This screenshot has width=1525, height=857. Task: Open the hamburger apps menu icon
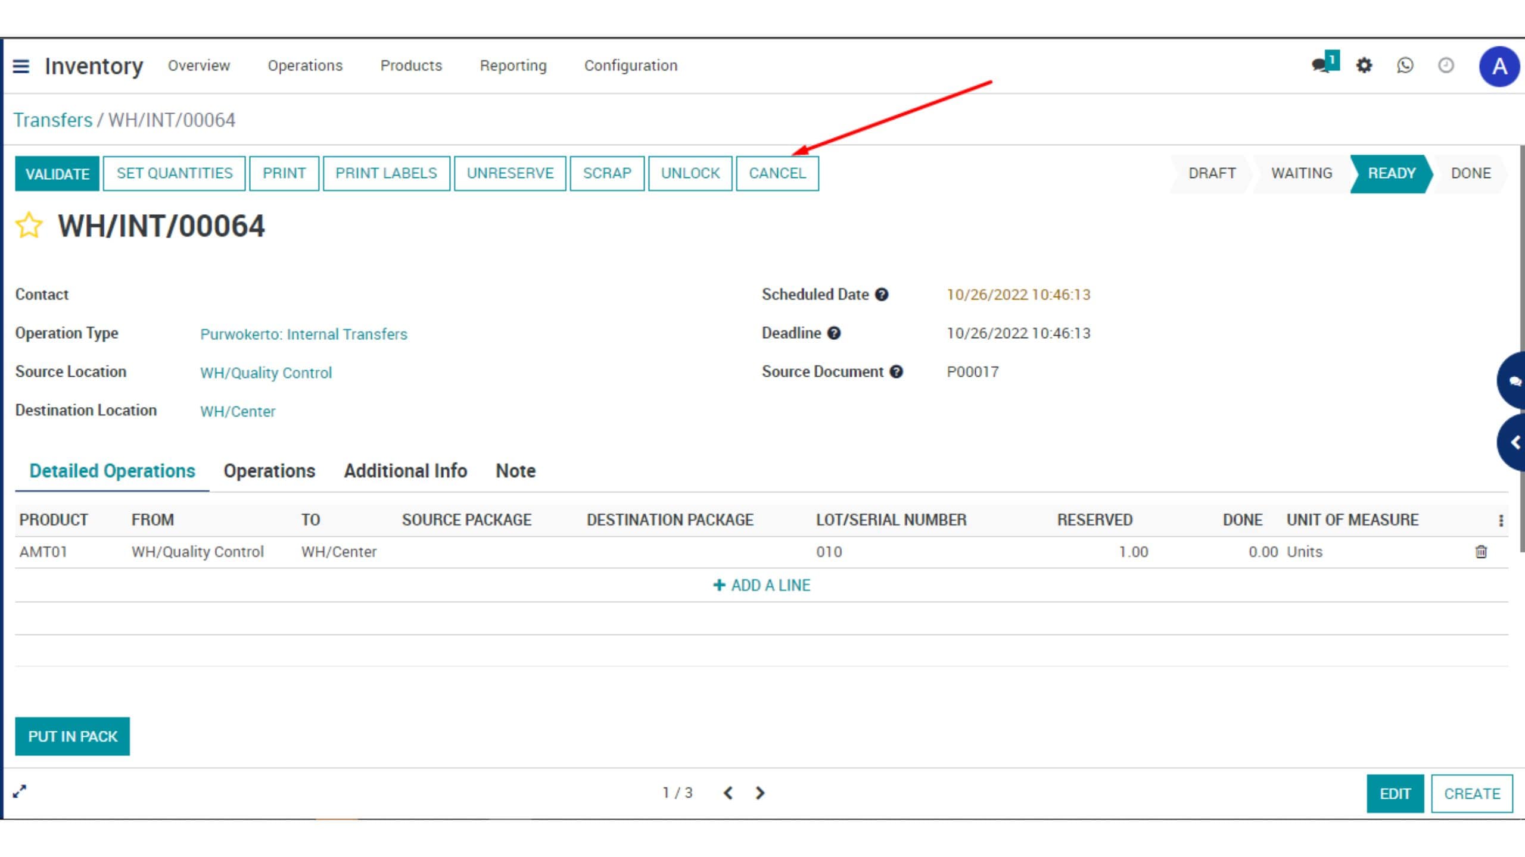pyautogui.click(x=21, y=66)
